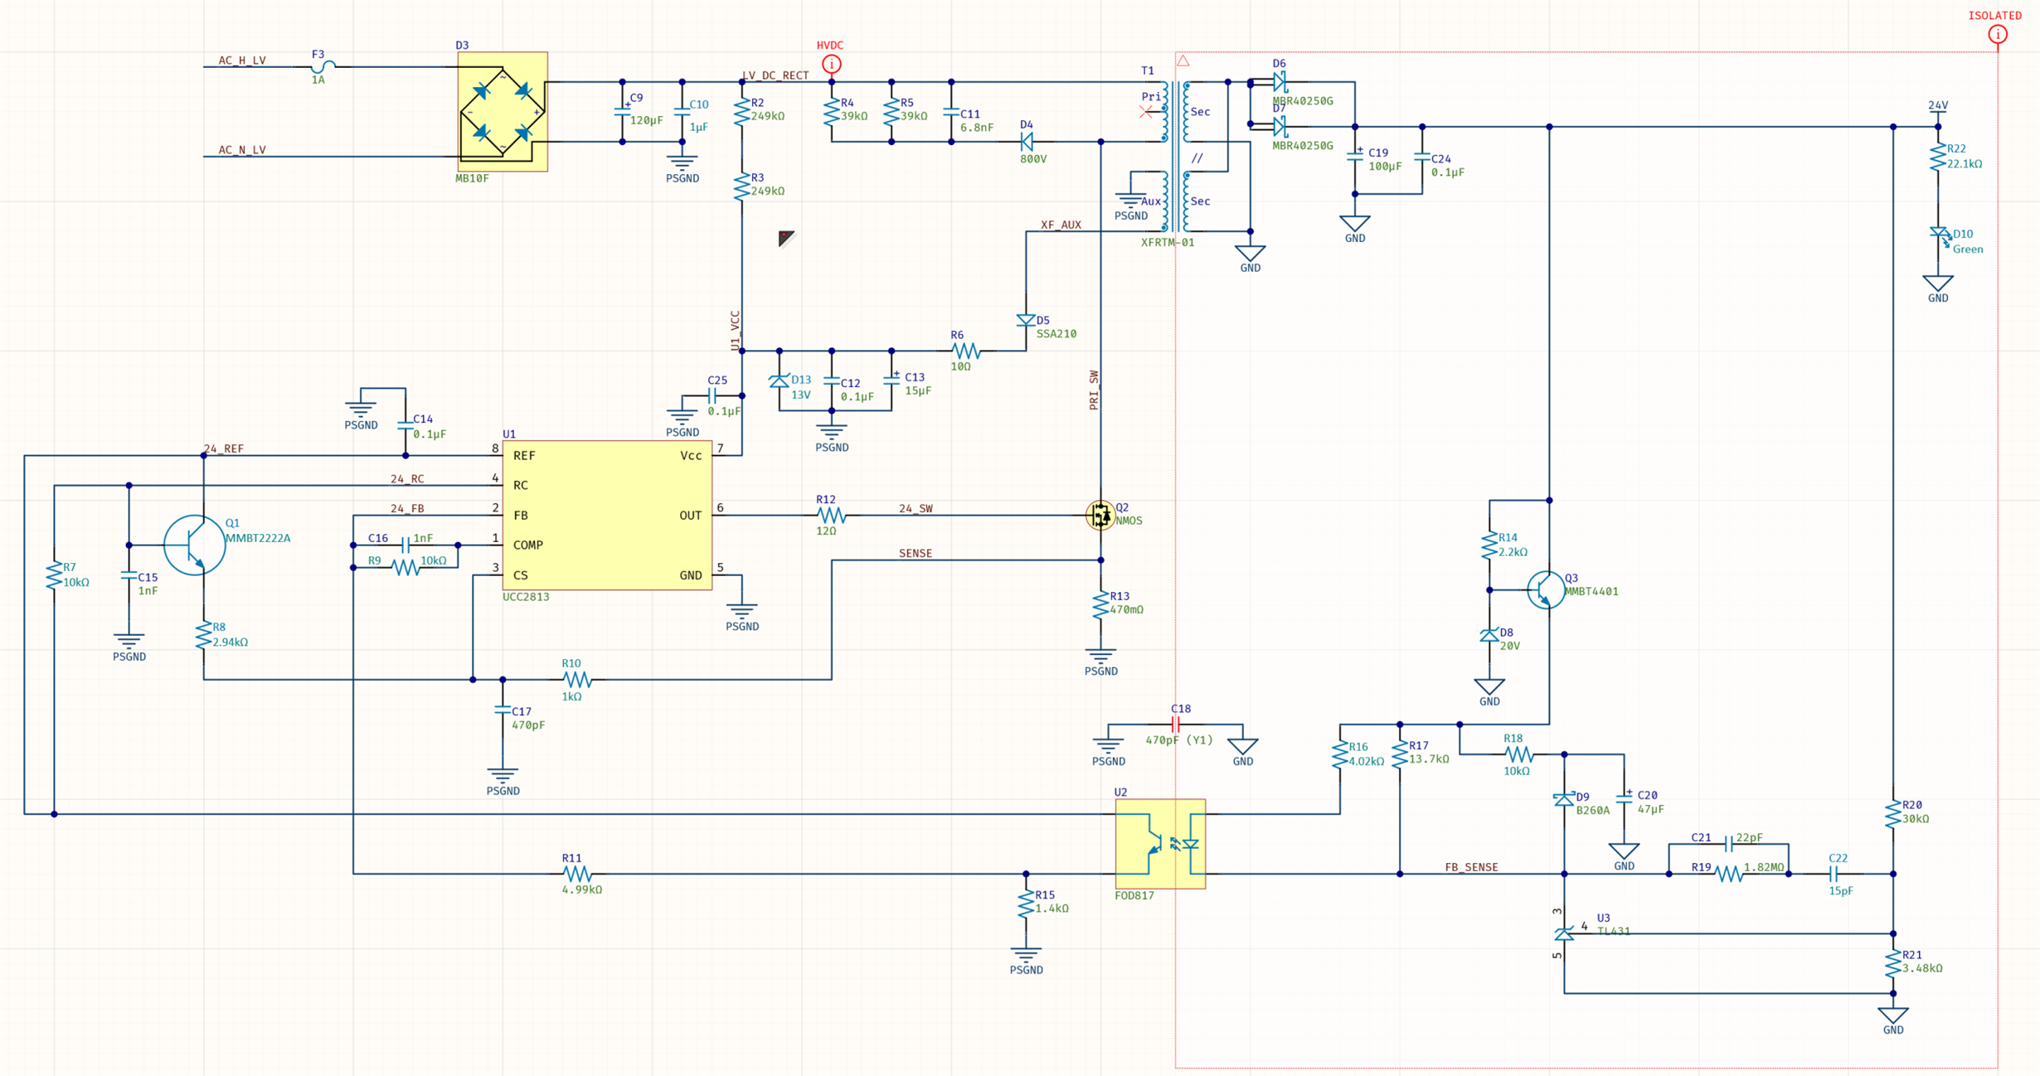The image size is (2040, 1076).
Task: Click the Q1 MMBT2222A transistor symbol
Action: 195,545
